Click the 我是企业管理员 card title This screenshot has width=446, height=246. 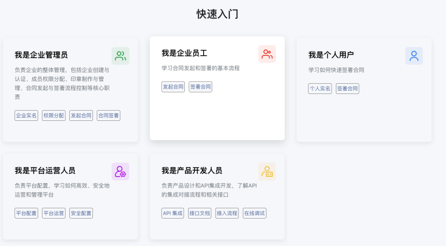click(x=41, y=55)
